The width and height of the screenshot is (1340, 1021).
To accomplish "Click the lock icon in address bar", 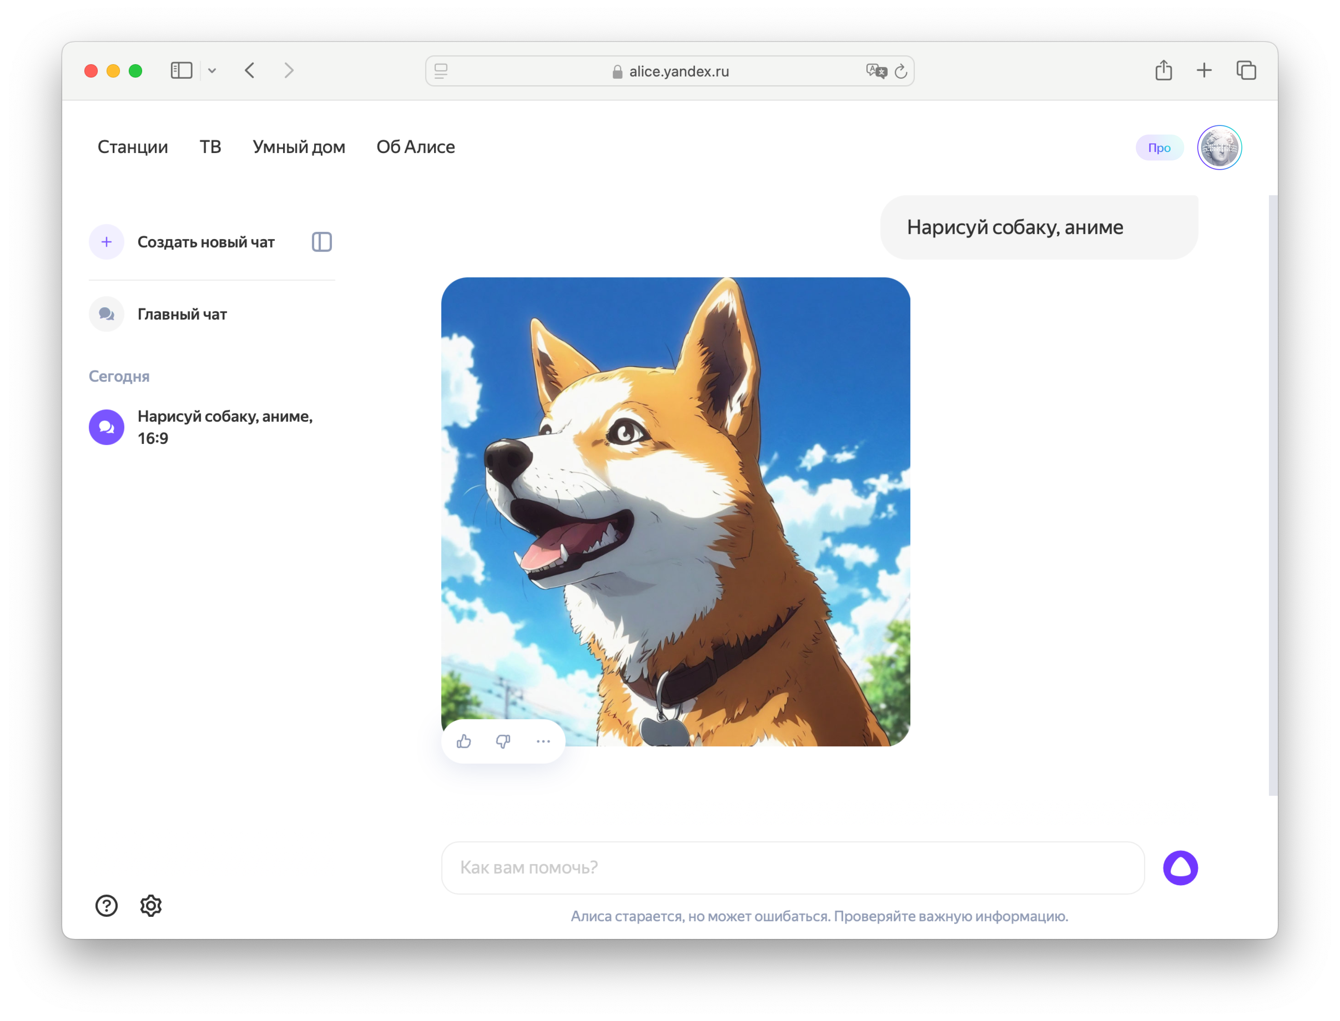I will 617,72.
